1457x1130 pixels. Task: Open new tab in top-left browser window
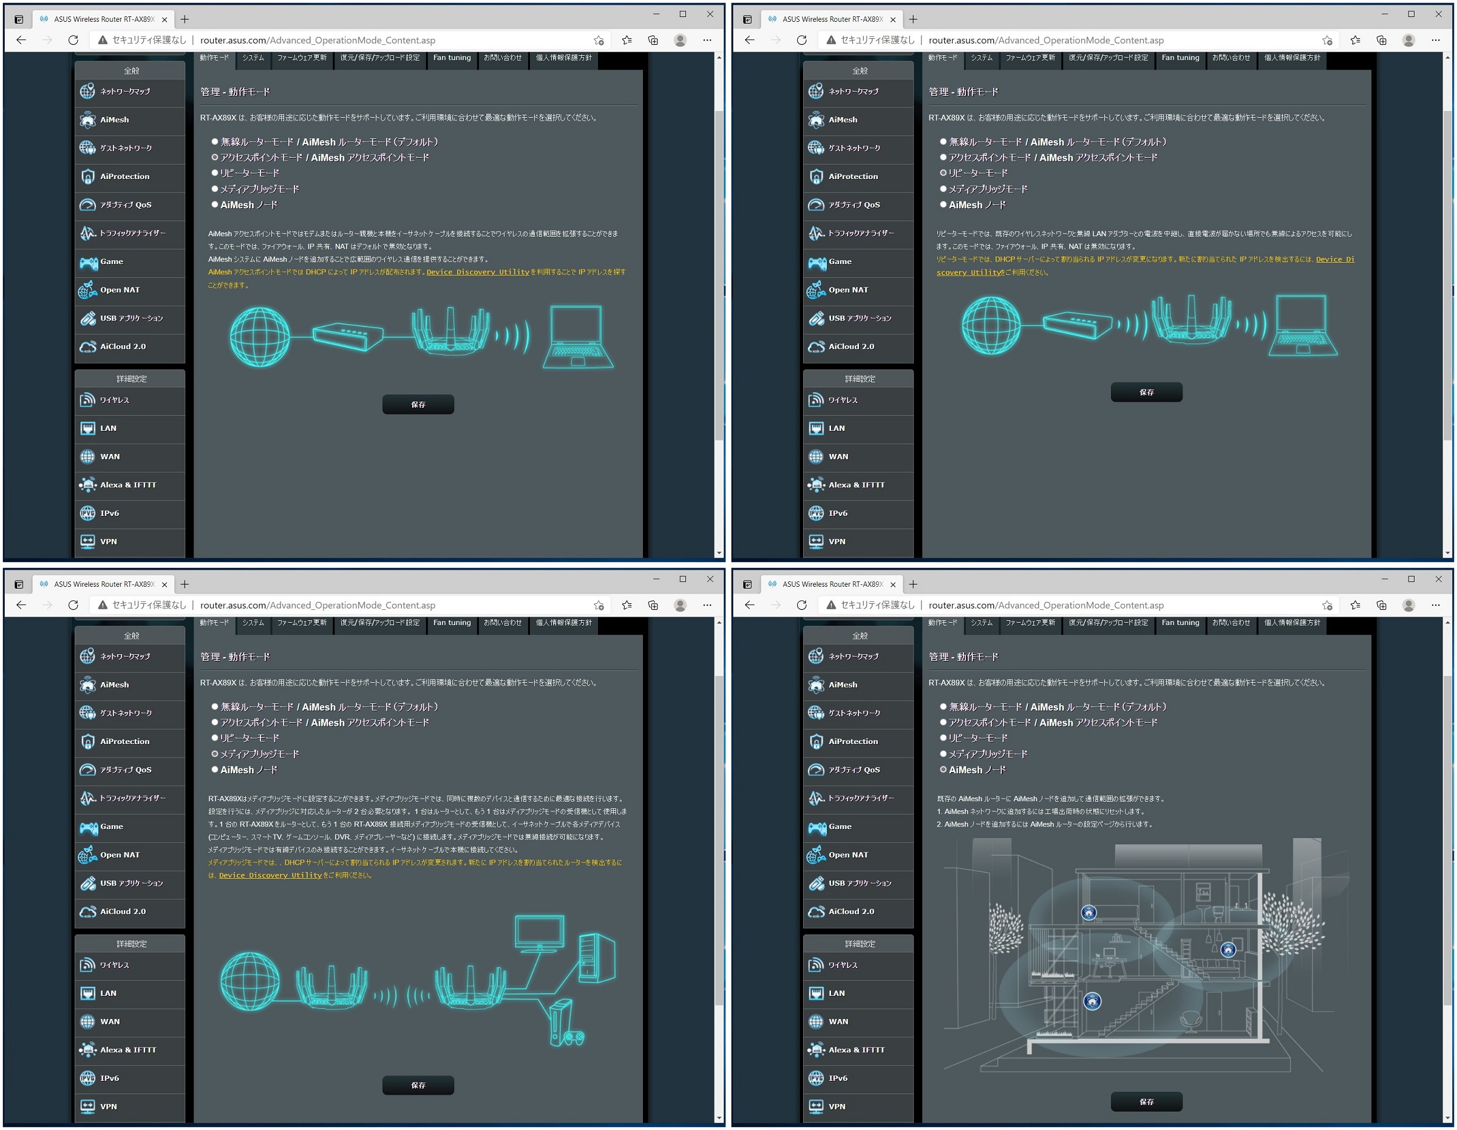(x=185, y=19)
